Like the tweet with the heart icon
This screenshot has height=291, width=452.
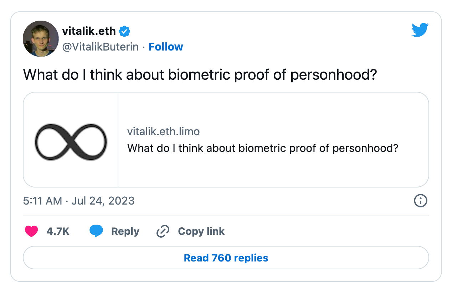[31, 231]
